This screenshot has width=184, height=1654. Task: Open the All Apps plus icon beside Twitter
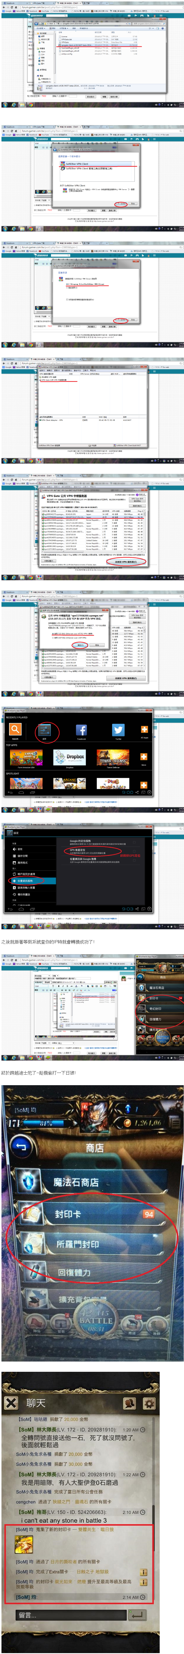(x=144, y=729)
